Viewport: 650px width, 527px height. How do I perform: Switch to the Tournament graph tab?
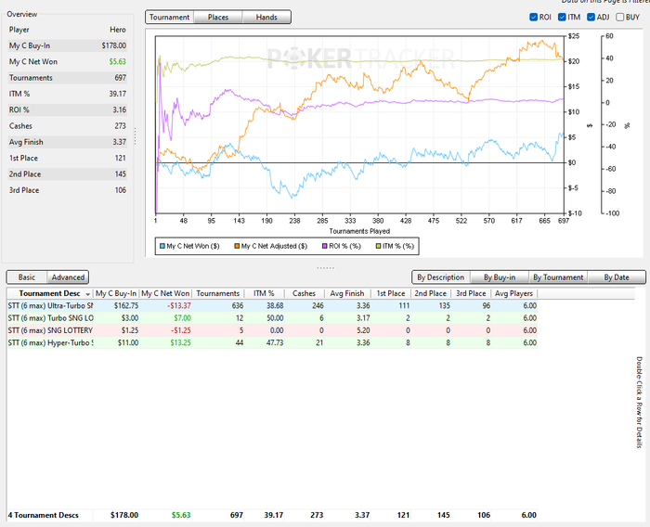pyautogui.click(x=170, y=17)
